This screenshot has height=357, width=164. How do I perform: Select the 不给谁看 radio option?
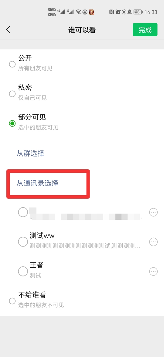[12, 301]
